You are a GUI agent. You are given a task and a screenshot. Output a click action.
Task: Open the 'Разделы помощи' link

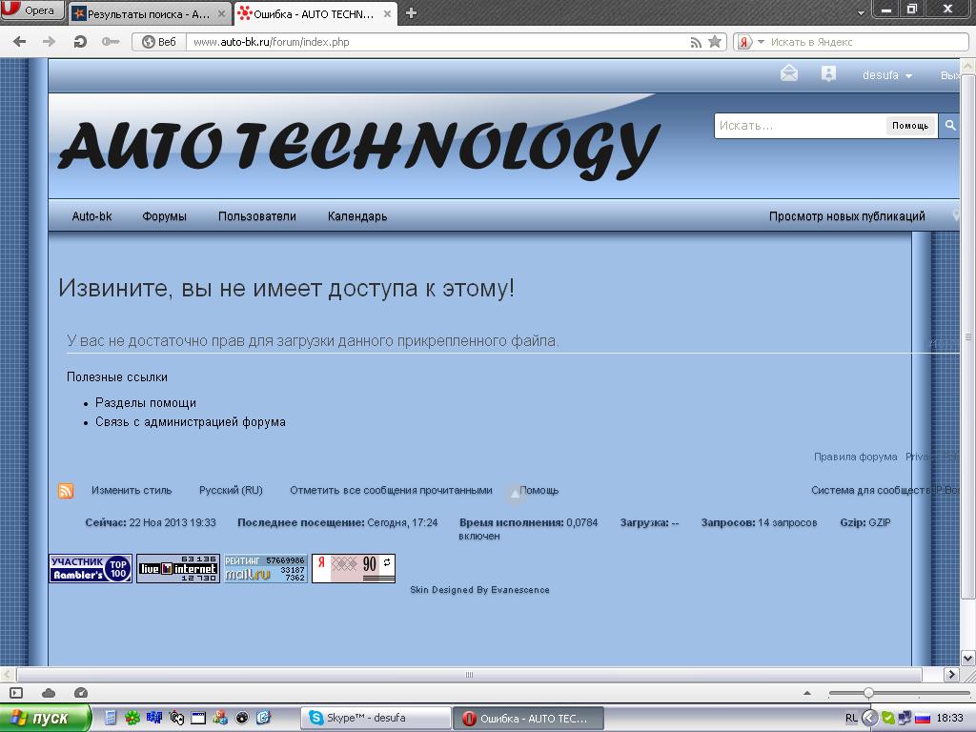pos(146,403)
